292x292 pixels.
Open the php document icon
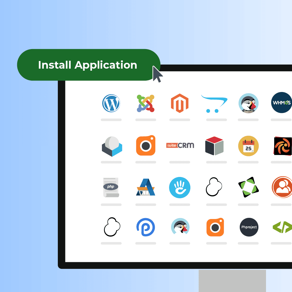(x=111, y=187)
